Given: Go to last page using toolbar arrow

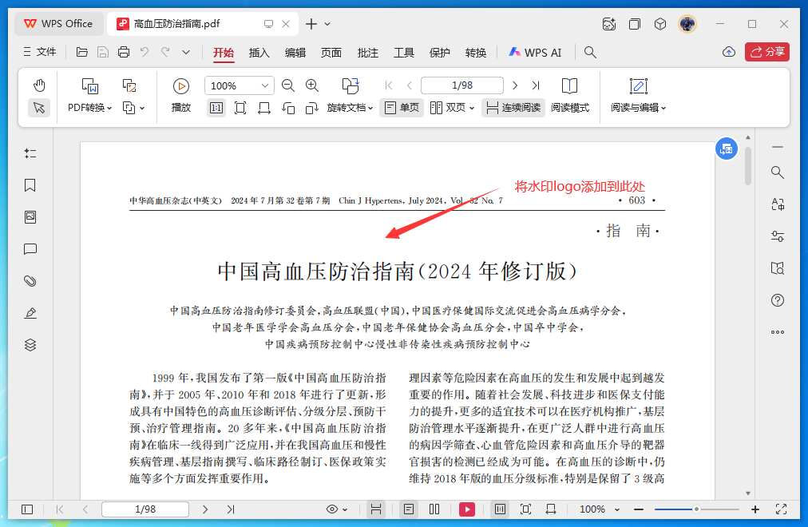Looking at the screenshot, I should coord(536,85).
